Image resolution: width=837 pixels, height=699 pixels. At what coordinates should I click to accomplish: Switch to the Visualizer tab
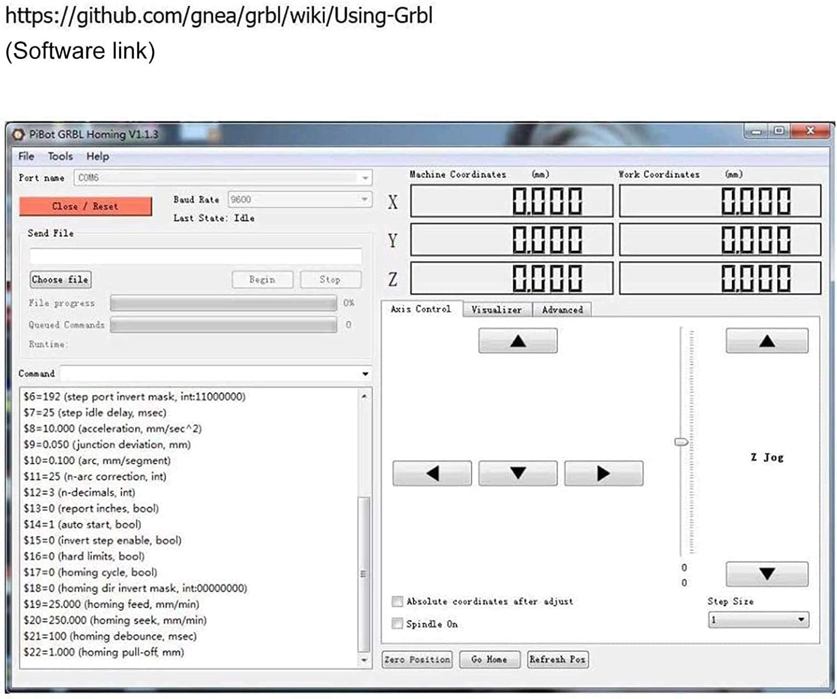[x=497, y=310]
